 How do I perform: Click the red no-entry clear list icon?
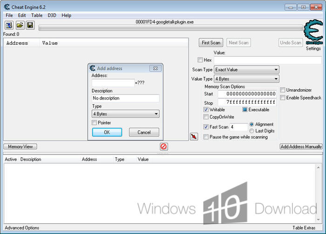pos(164,147)
